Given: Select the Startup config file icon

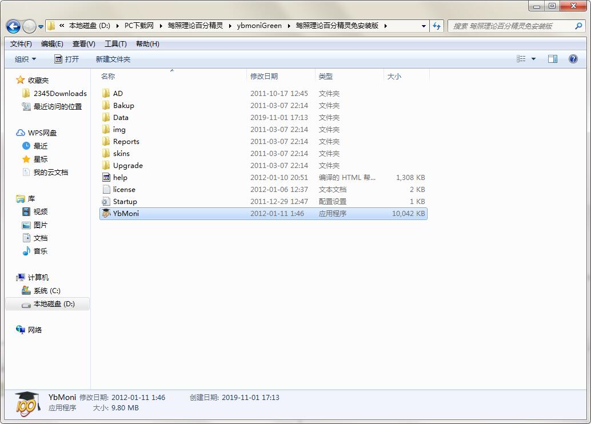Looking at the screenshot, I should tap(106, 201).
